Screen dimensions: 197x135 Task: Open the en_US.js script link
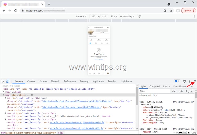tap(76, 128)
